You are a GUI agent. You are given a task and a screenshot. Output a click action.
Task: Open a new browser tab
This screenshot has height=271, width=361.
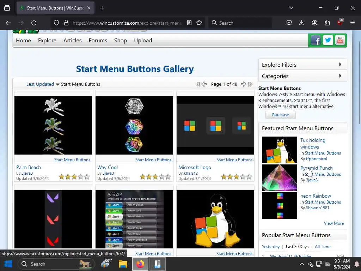tap(102, 8)
